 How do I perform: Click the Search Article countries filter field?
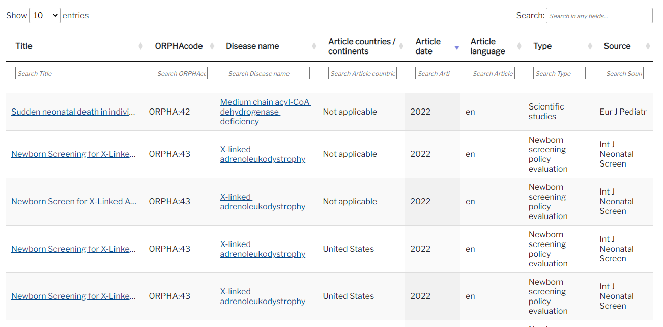[x=362, y=73]
